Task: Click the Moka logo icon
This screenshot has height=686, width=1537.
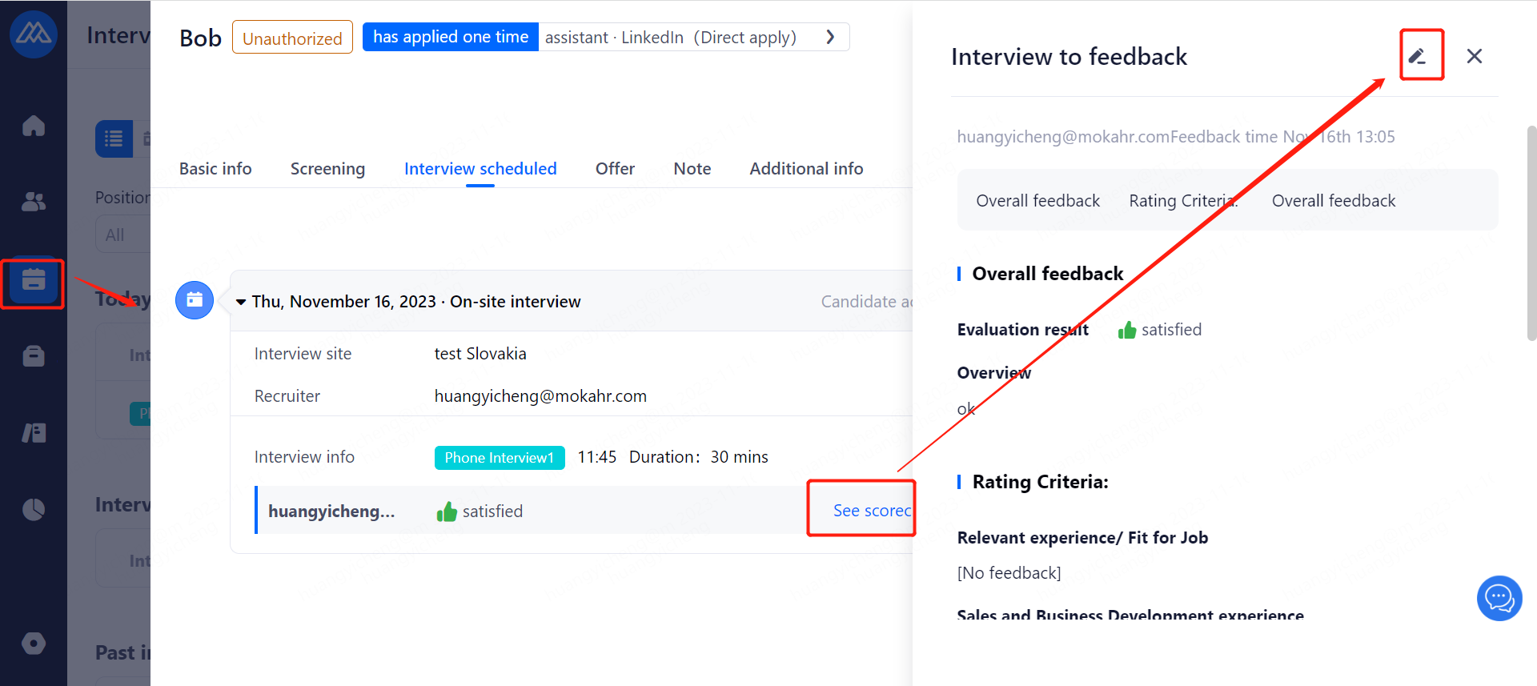Action: click(34, 34)
